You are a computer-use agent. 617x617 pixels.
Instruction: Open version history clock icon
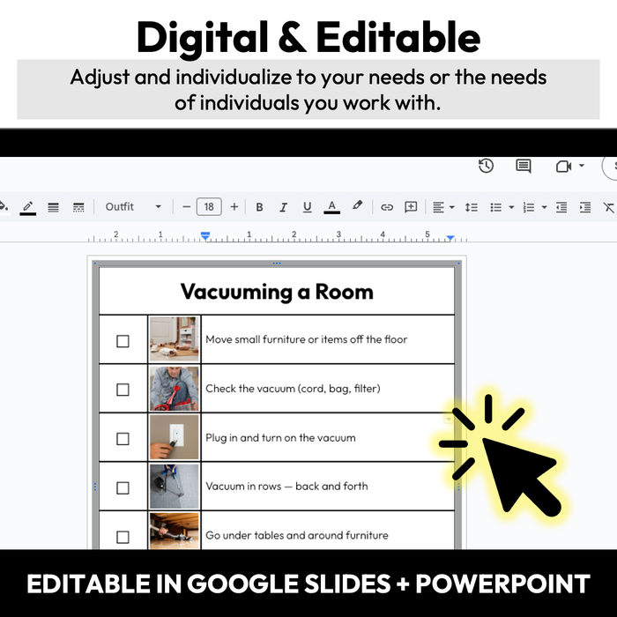click(486, 166)
